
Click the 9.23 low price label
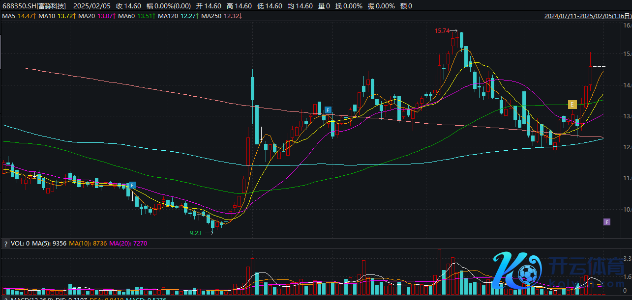(x=195, y=233)
